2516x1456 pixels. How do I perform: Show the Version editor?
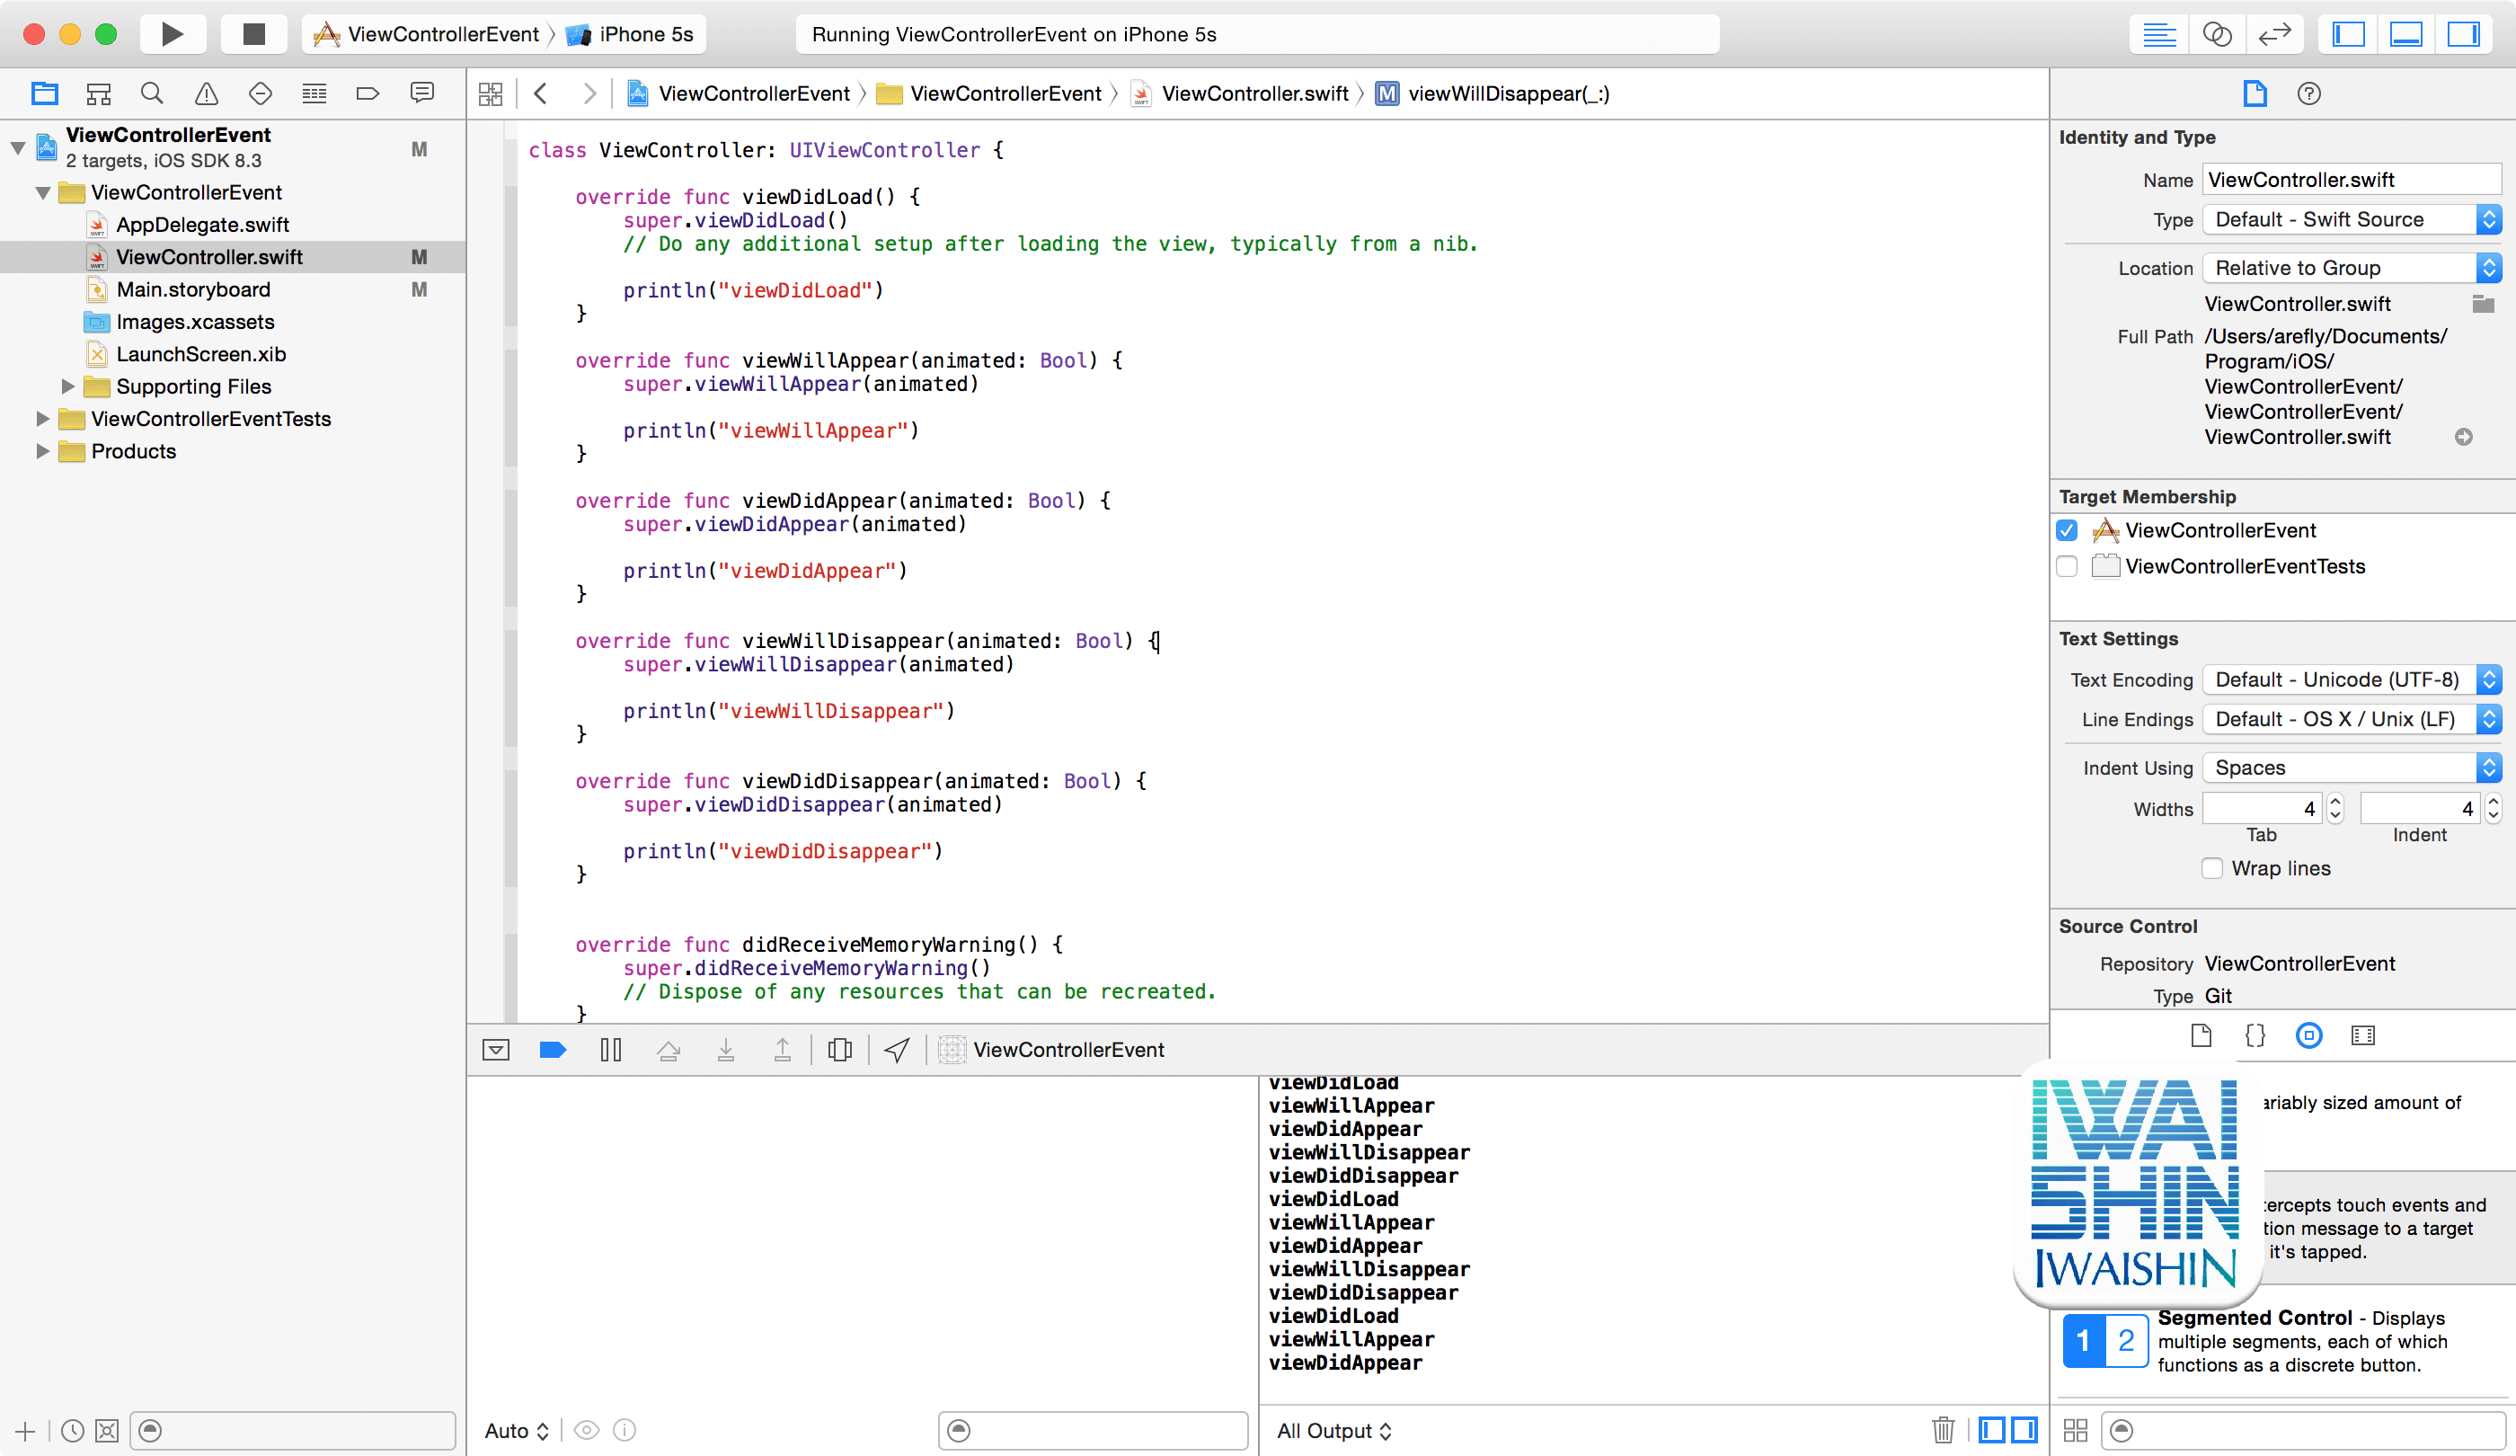click(x=2274, y=34)
